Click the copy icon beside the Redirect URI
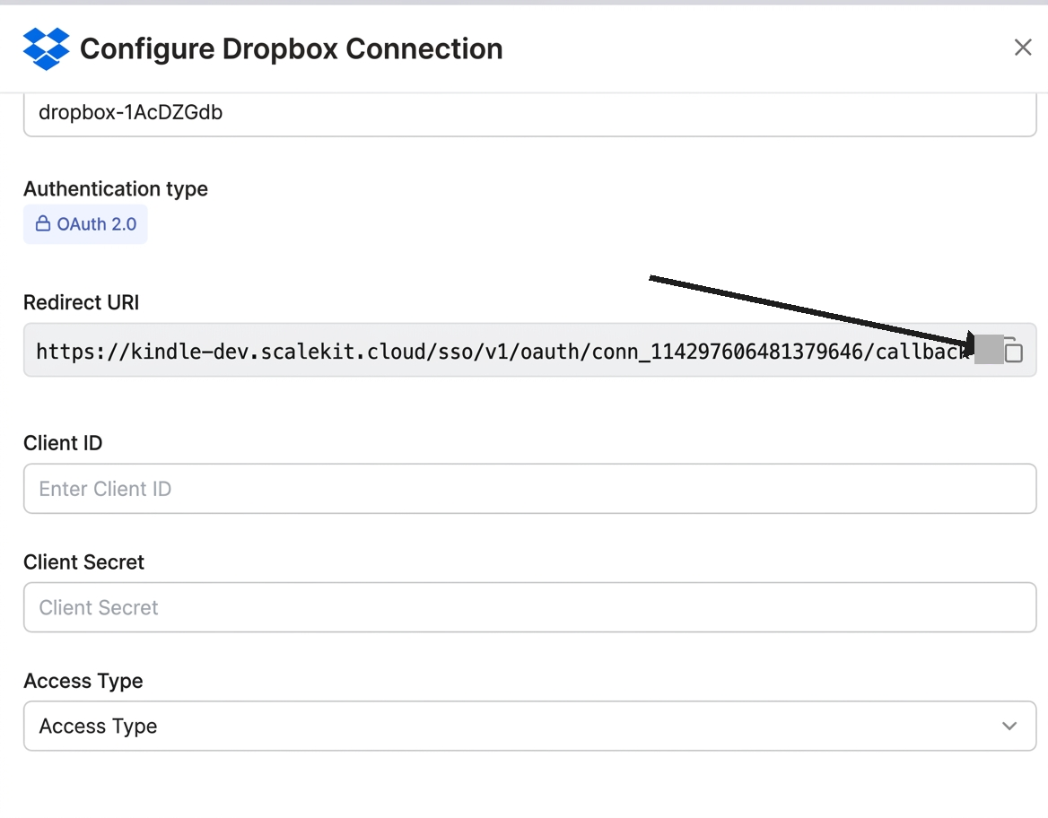 click(x=1013, y=351)
